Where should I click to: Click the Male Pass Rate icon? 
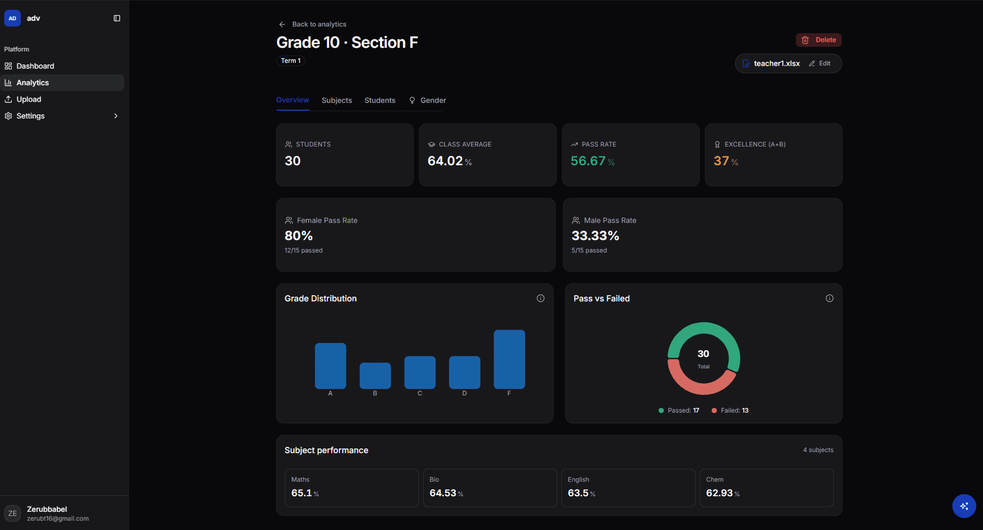[x=576, y=220]
